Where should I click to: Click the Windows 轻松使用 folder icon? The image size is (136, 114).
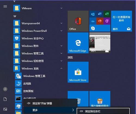point(17,61)
